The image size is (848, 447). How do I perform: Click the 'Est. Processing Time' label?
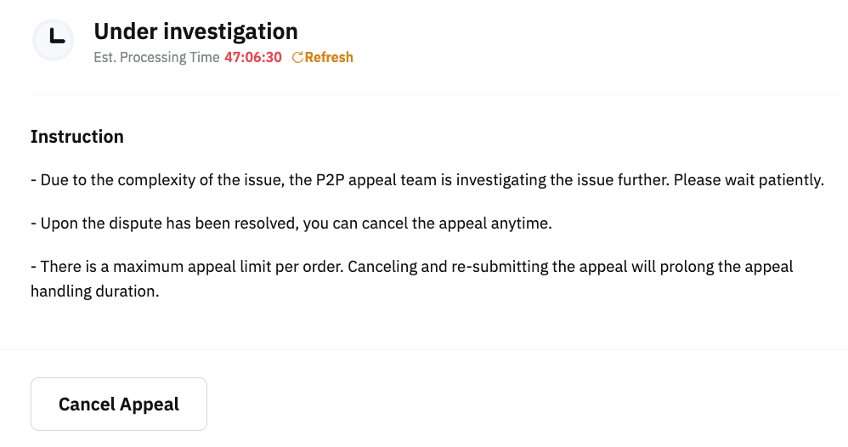[x=156, y=58]
